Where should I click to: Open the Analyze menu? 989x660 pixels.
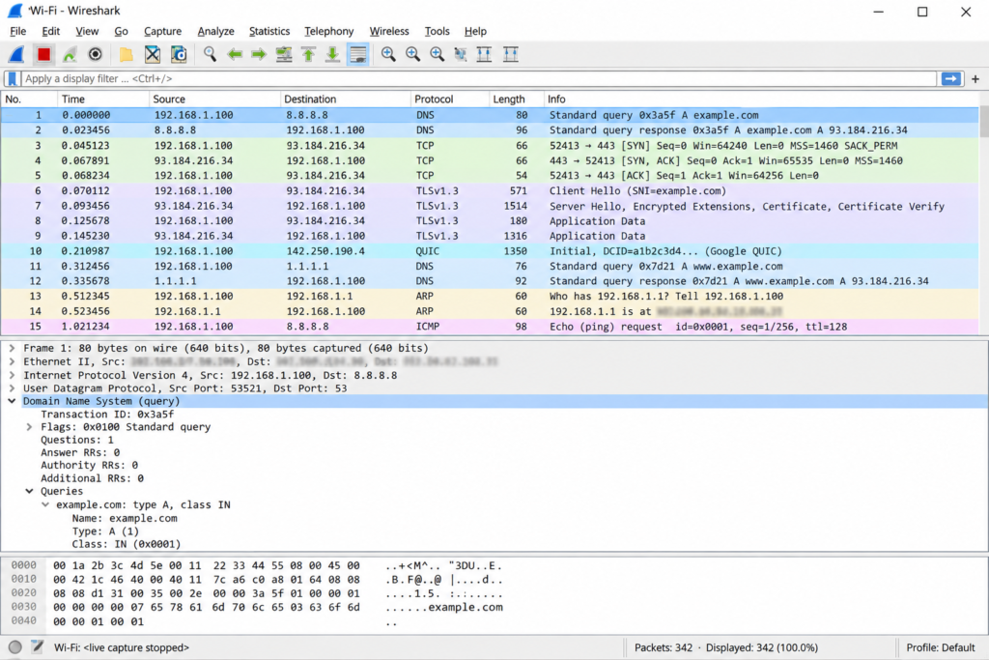point(215,31)
